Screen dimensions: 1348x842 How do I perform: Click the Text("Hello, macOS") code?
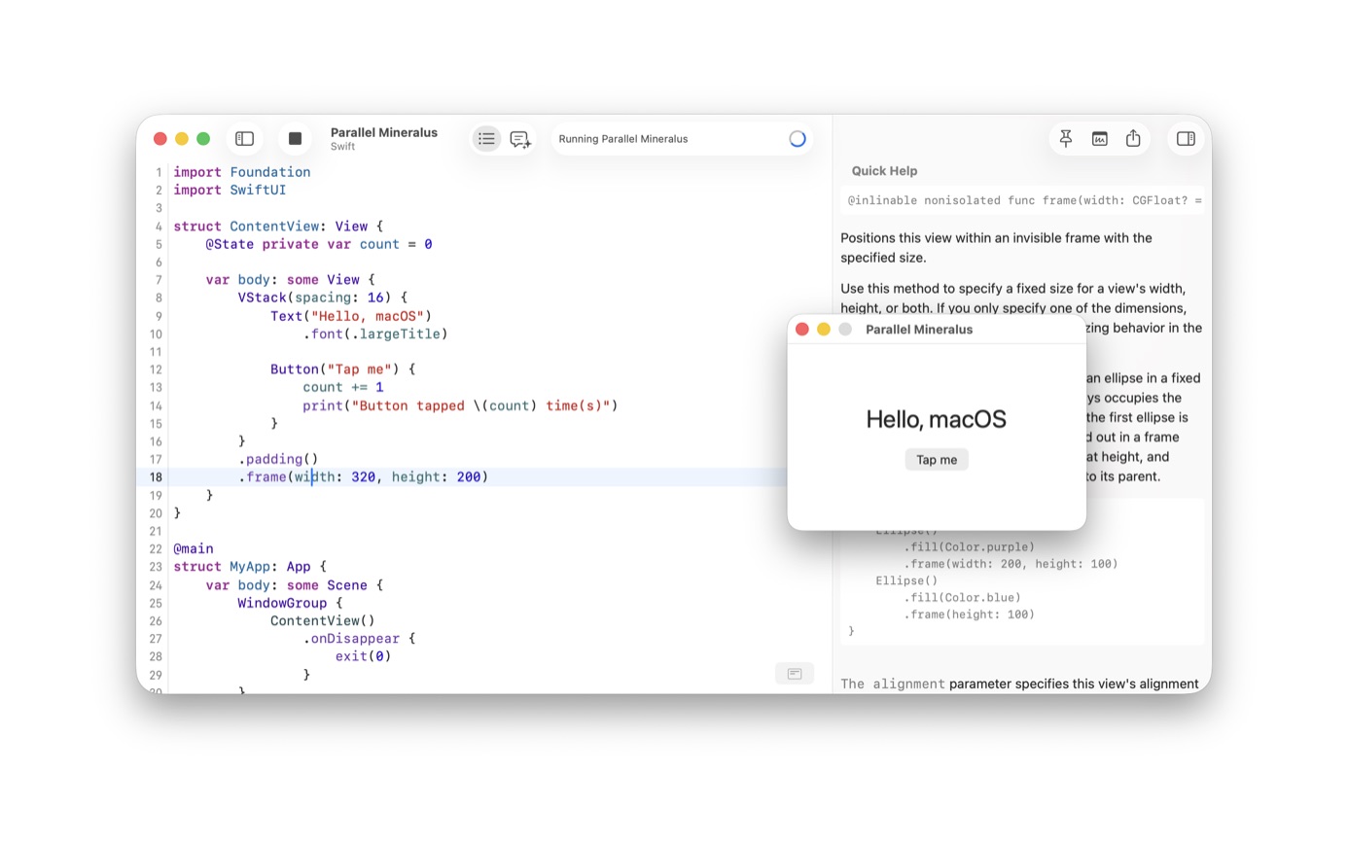[x=351, y=316]
